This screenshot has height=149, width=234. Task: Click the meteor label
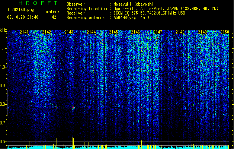(x=53, y=12)
